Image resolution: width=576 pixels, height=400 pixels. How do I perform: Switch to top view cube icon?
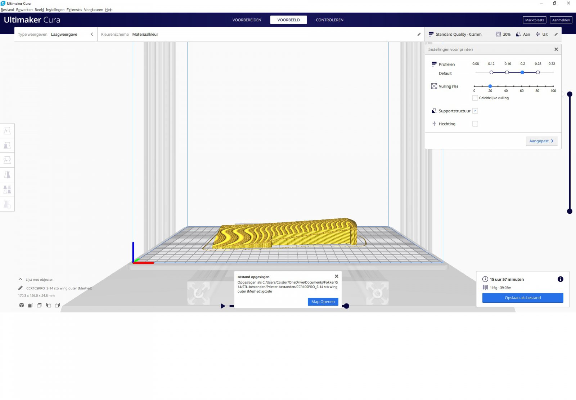point(40,305)
